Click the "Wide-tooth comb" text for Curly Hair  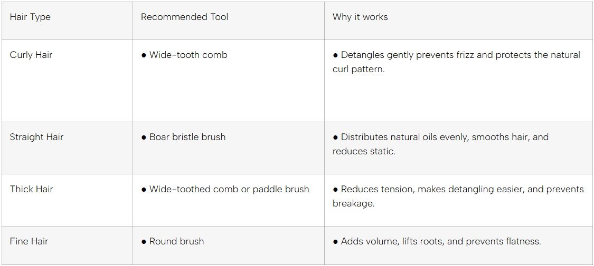click(x=188, y=55)
